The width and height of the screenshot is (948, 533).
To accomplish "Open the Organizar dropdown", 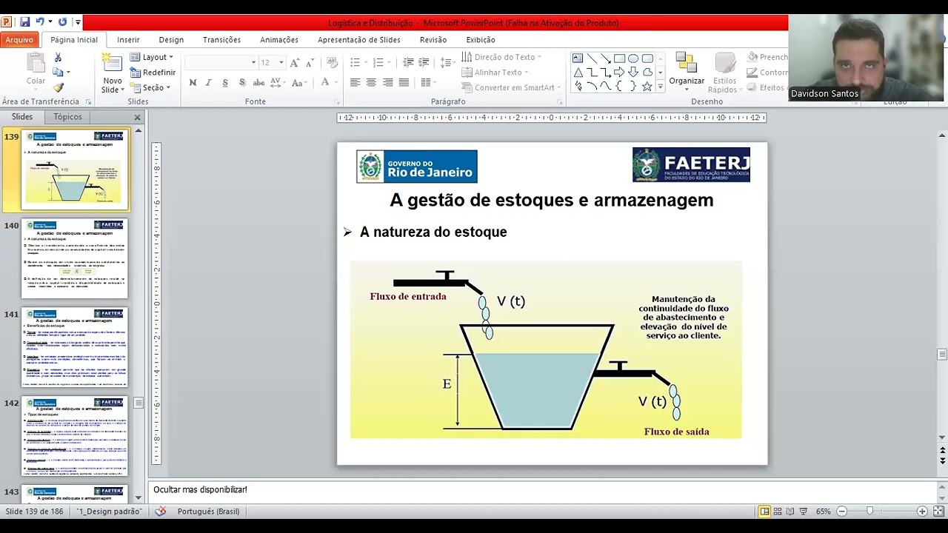I will (x=687, y=73).
